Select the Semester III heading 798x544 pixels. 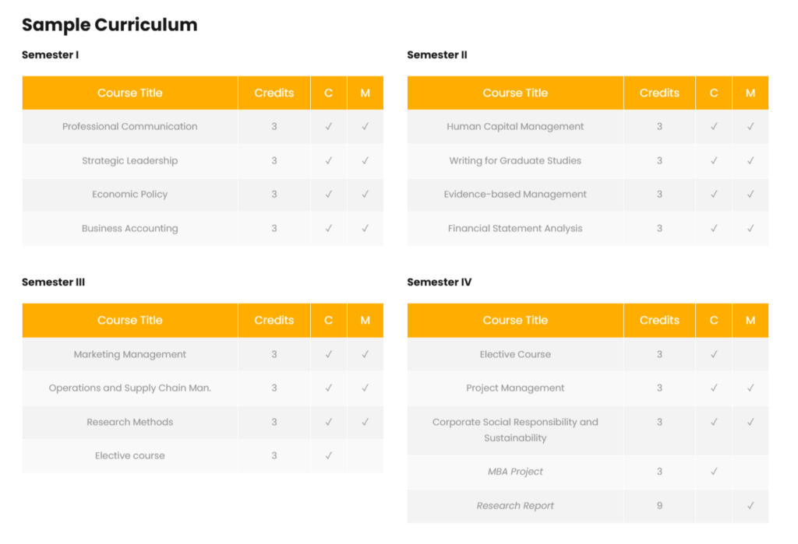53,283
